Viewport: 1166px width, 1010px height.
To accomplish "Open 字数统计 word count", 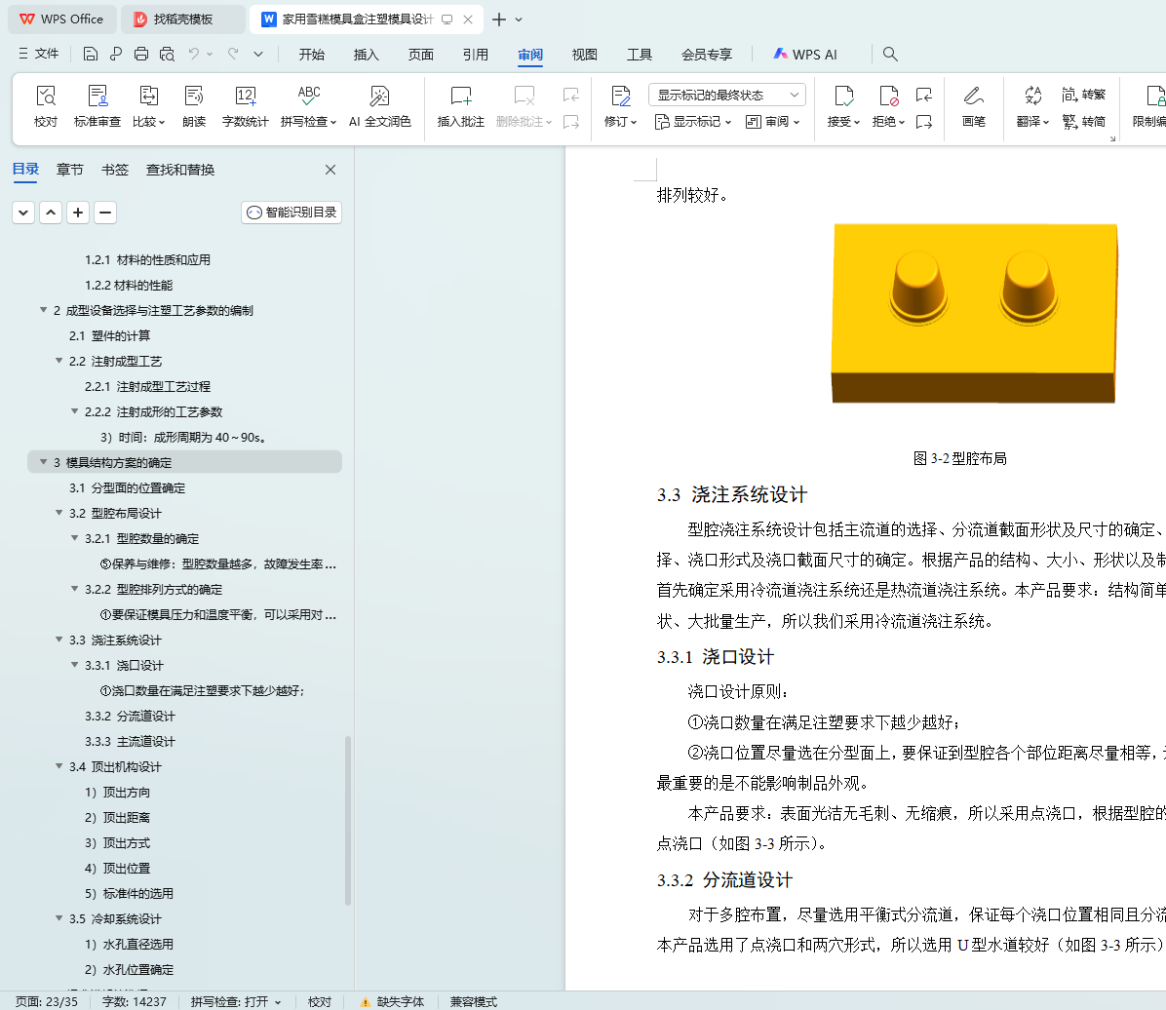I will [x=245, y=105].
